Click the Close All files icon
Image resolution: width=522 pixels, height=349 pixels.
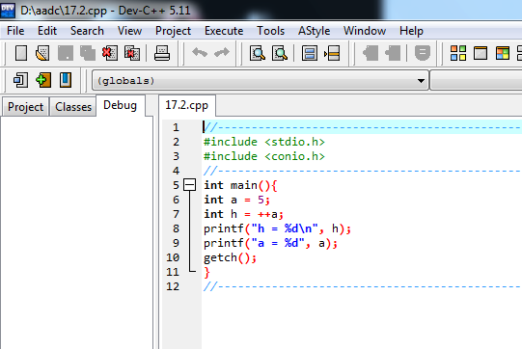click(132, 53)
